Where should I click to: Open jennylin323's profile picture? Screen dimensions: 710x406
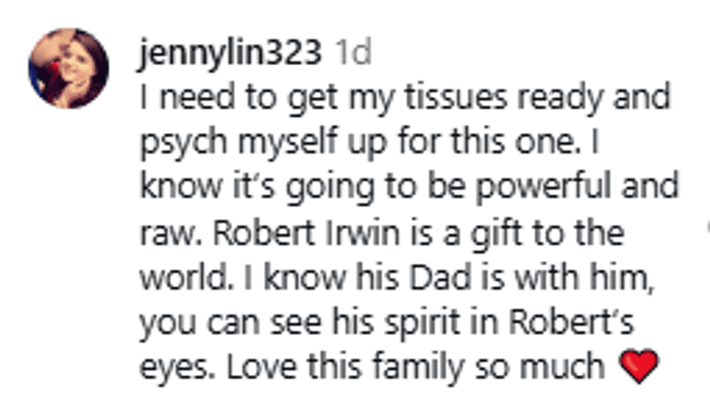[69, 69]
